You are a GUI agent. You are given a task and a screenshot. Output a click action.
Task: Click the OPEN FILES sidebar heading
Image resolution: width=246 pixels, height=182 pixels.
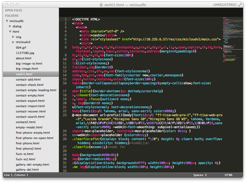coord(14,10)
